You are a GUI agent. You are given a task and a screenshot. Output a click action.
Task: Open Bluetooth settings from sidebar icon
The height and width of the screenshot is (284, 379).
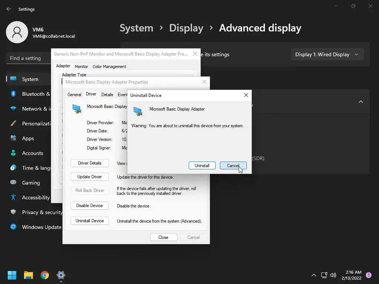click(13, 94)
